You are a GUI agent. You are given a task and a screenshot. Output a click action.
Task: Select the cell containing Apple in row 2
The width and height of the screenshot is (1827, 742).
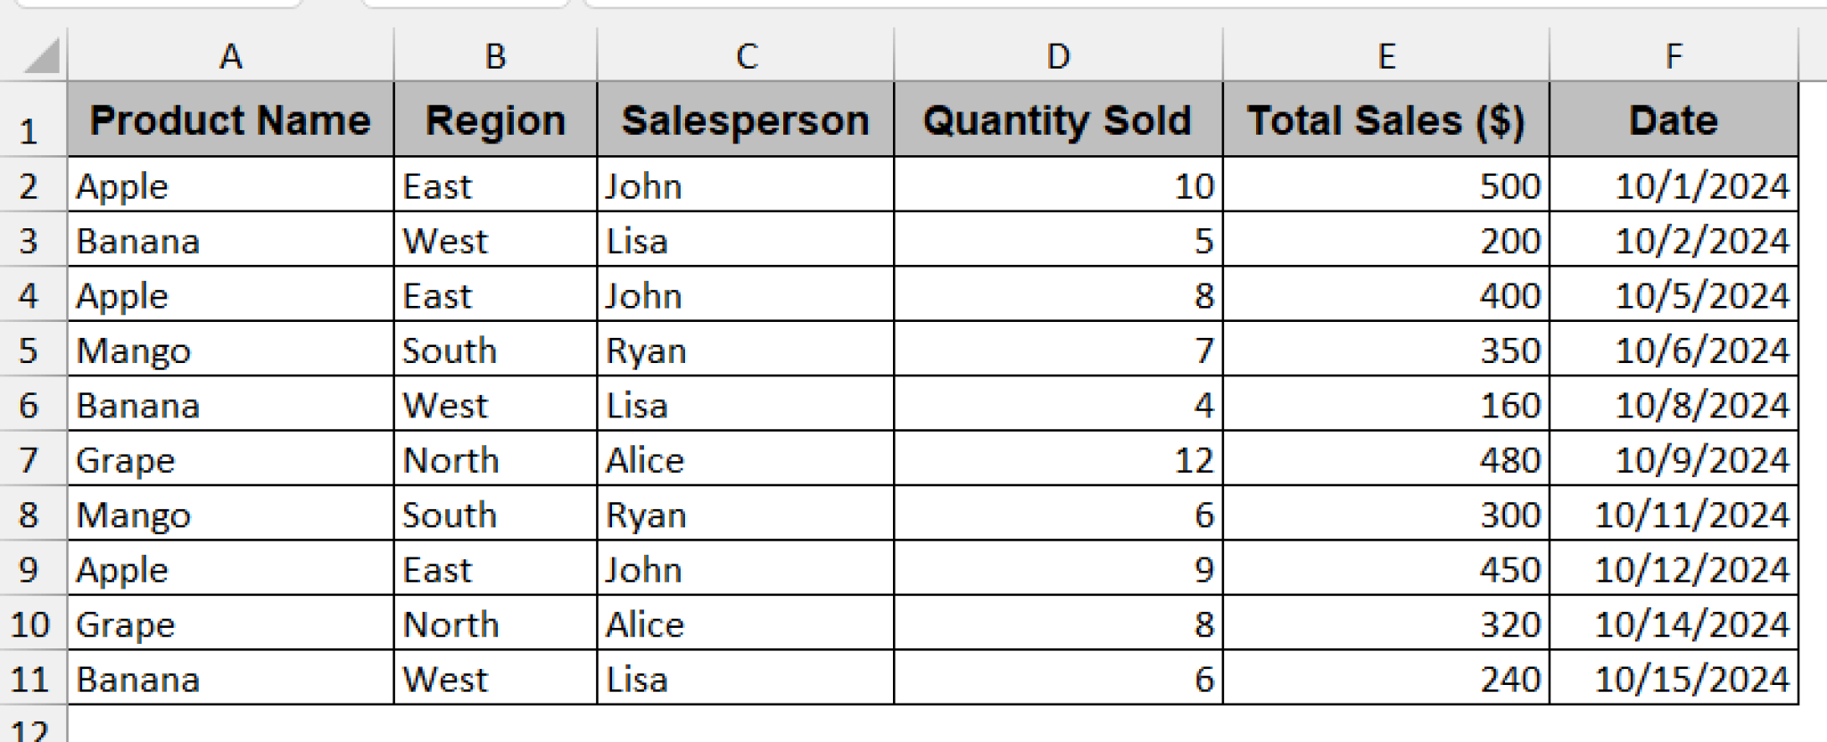pos(232,185)
